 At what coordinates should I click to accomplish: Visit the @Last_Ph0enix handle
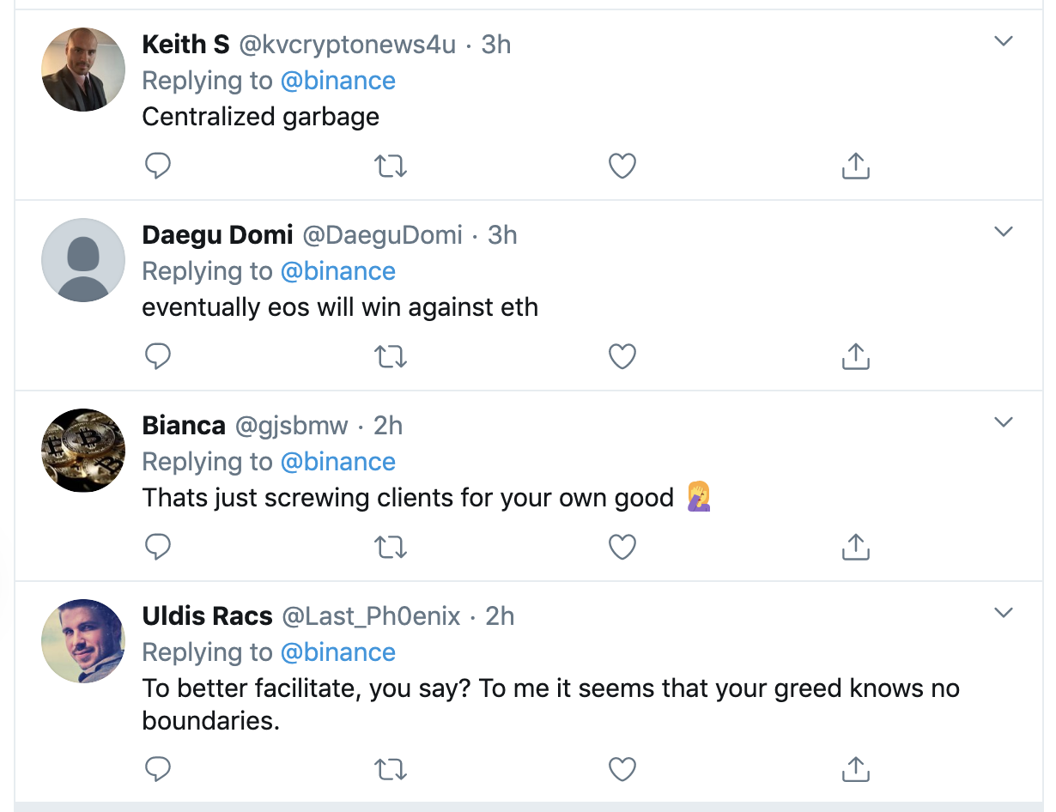pos(371,616)
